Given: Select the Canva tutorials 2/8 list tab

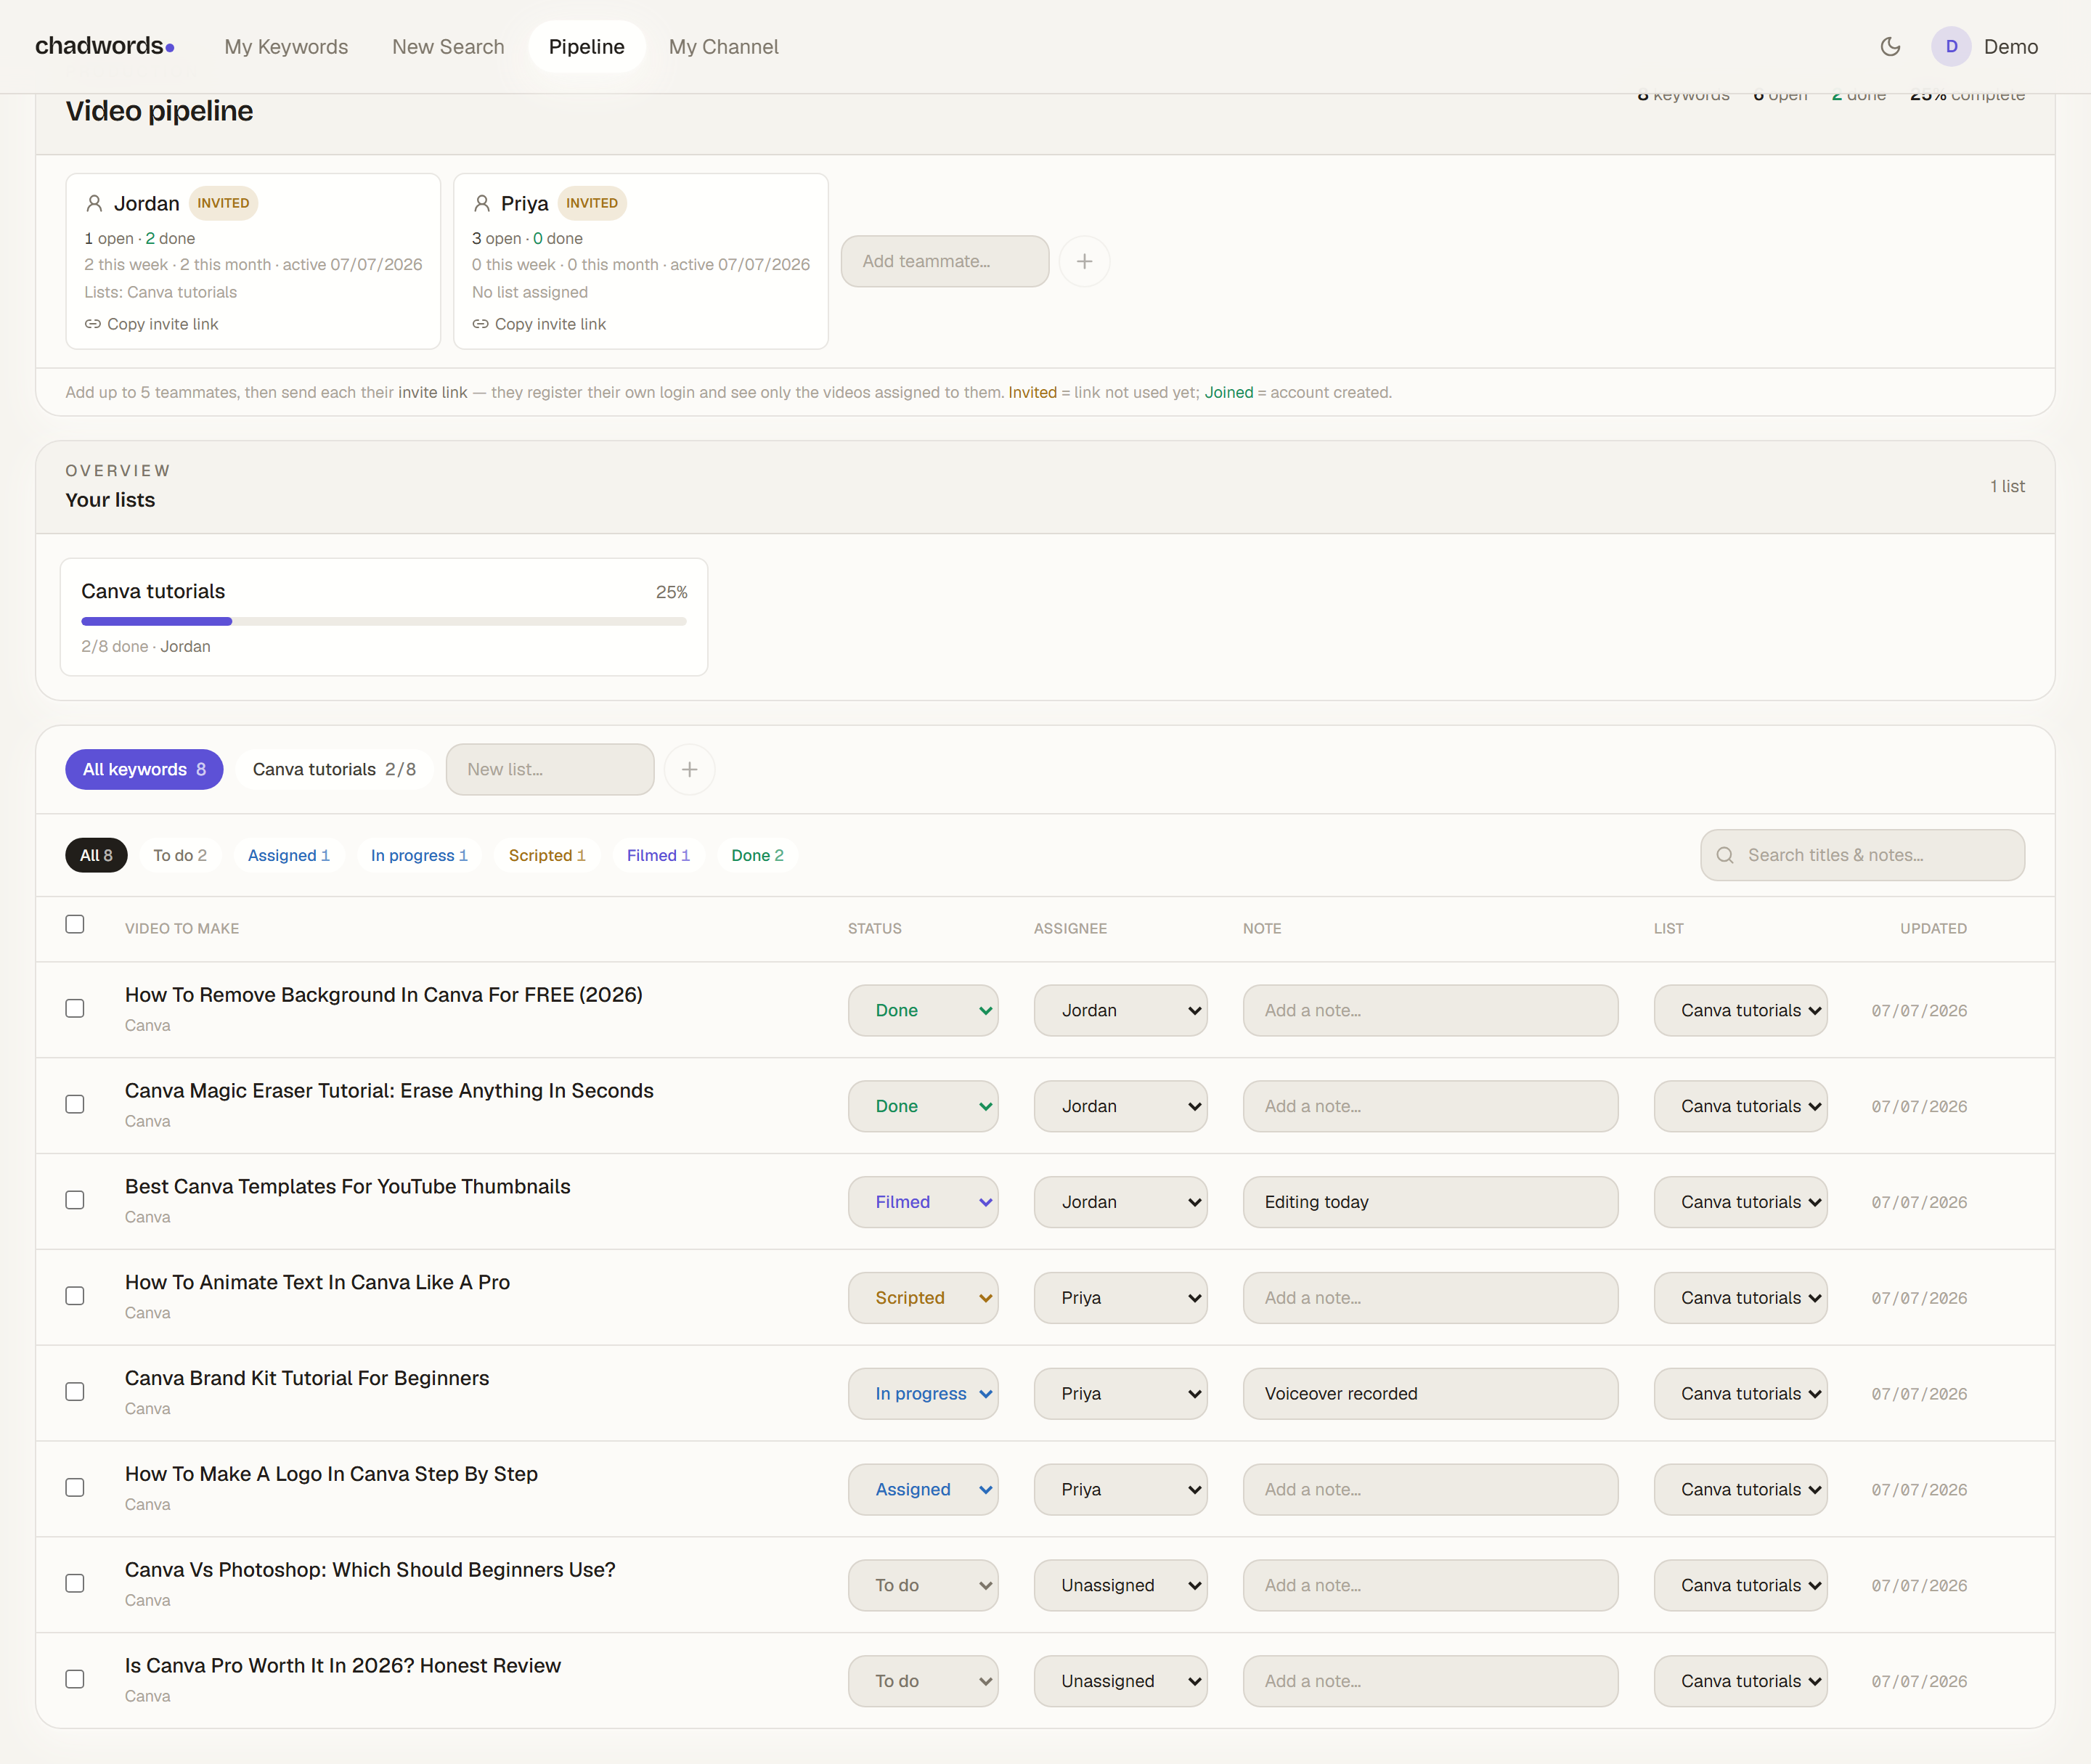Looking at the screenshot, I should tap(334, 769).
